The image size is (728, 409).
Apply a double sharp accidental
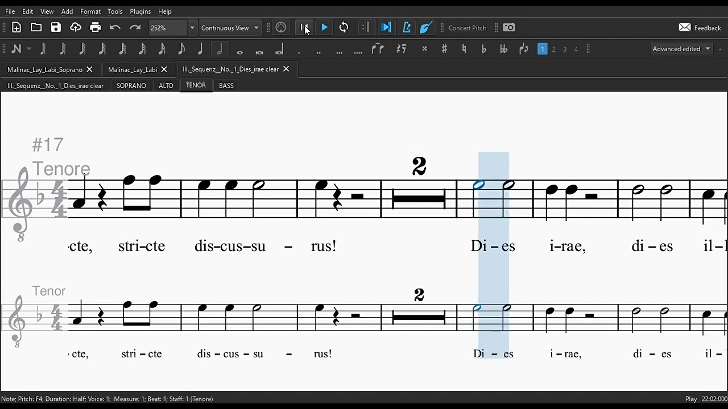(x=424, y=49)
